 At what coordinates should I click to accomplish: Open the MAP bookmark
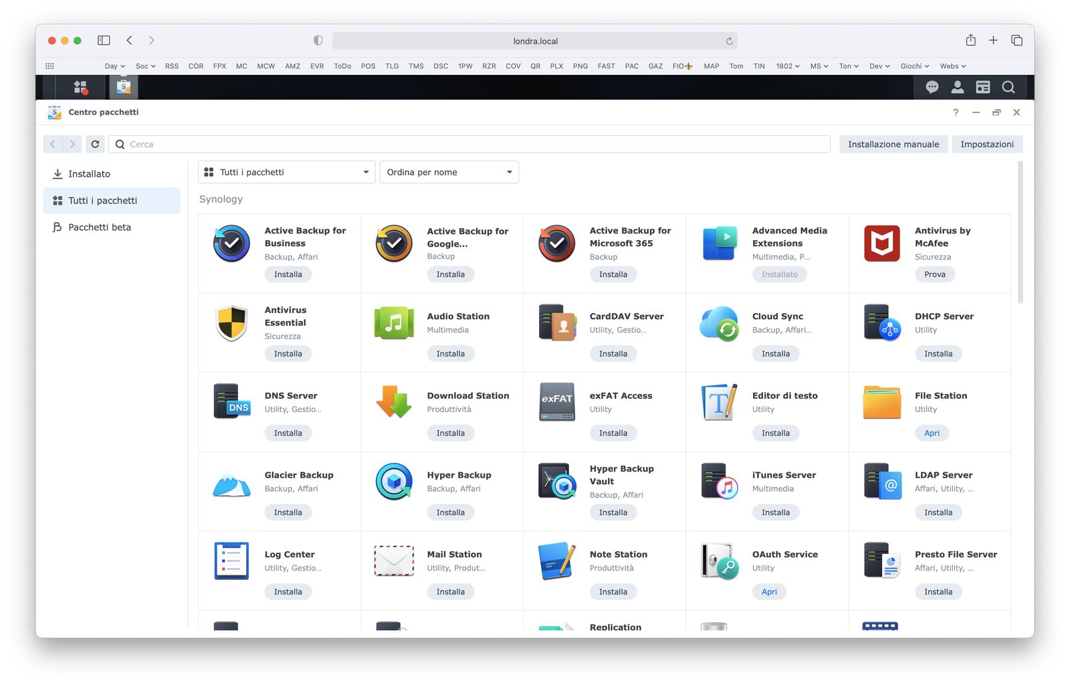712,66
